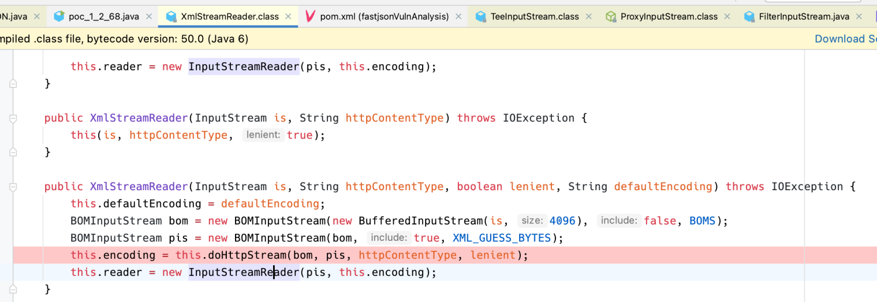The width and height of the screenshot is (877, 302).
Task: Click the Java class icon on poc_1_2_68.java tab
Action: click(59, 16)
